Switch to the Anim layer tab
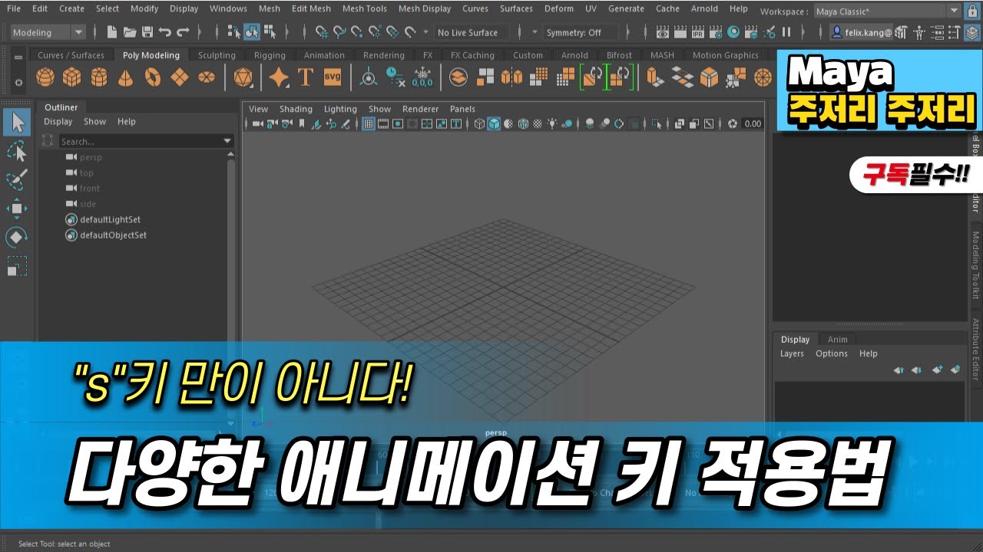 pos(837,340)
